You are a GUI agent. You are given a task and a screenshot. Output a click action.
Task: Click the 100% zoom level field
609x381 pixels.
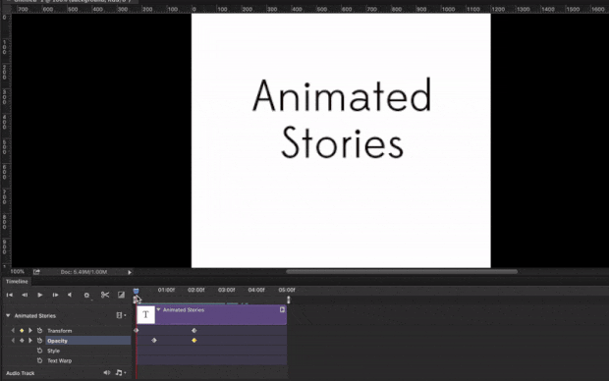(17, 272)
